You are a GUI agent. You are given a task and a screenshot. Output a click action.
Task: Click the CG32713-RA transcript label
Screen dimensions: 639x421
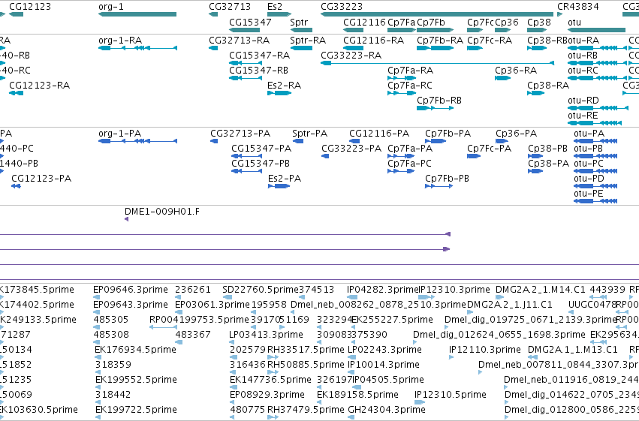click(x=240, y=41)
